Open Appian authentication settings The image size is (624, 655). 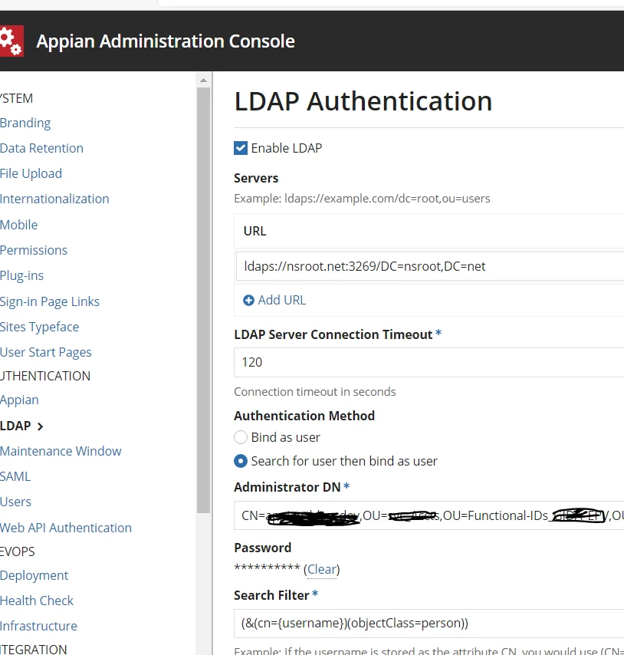coord(19,400)
